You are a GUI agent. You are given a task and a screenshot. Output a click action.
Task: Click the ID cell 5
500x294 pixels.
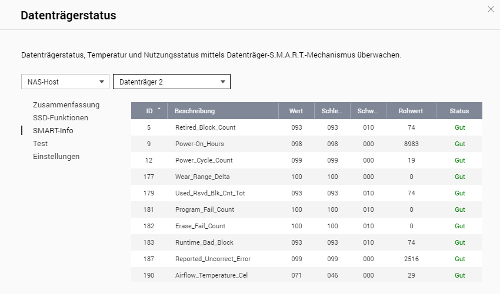149,127
